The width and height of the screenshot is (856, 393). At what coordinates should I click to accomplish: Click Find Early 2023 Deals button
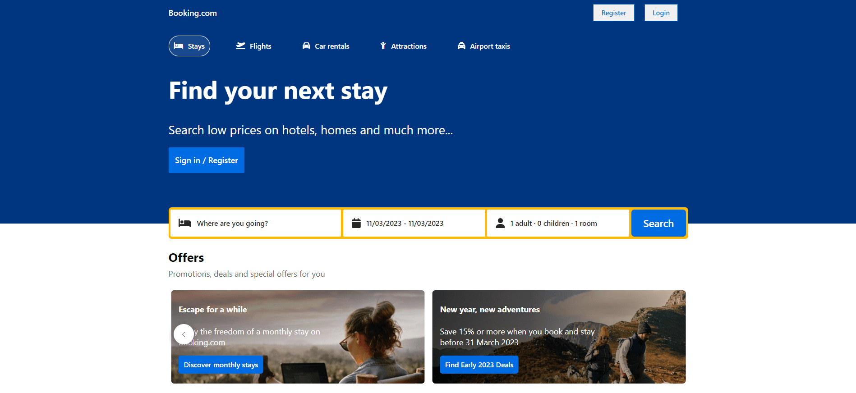479,365
